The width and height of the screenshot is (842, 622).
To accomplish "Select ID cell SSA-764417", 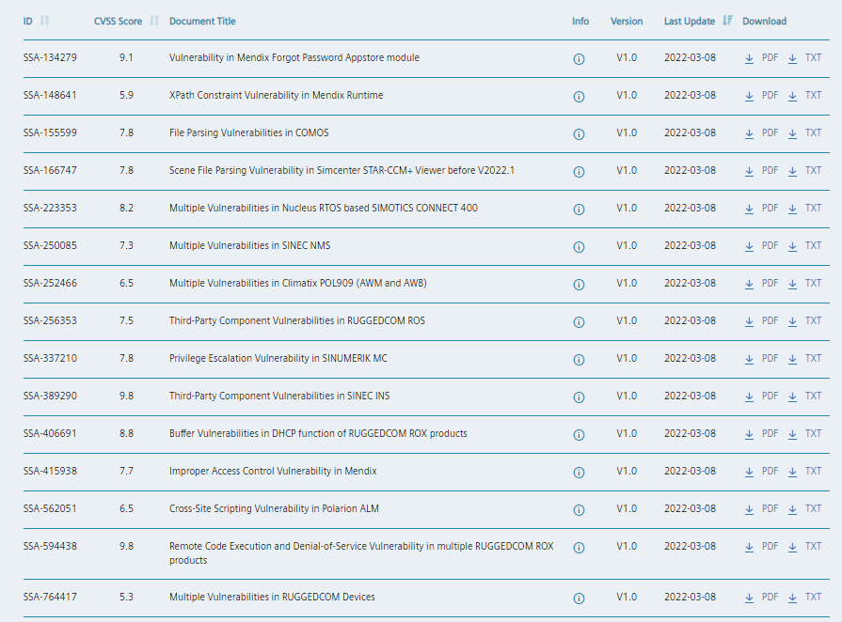I will [50, 597].
